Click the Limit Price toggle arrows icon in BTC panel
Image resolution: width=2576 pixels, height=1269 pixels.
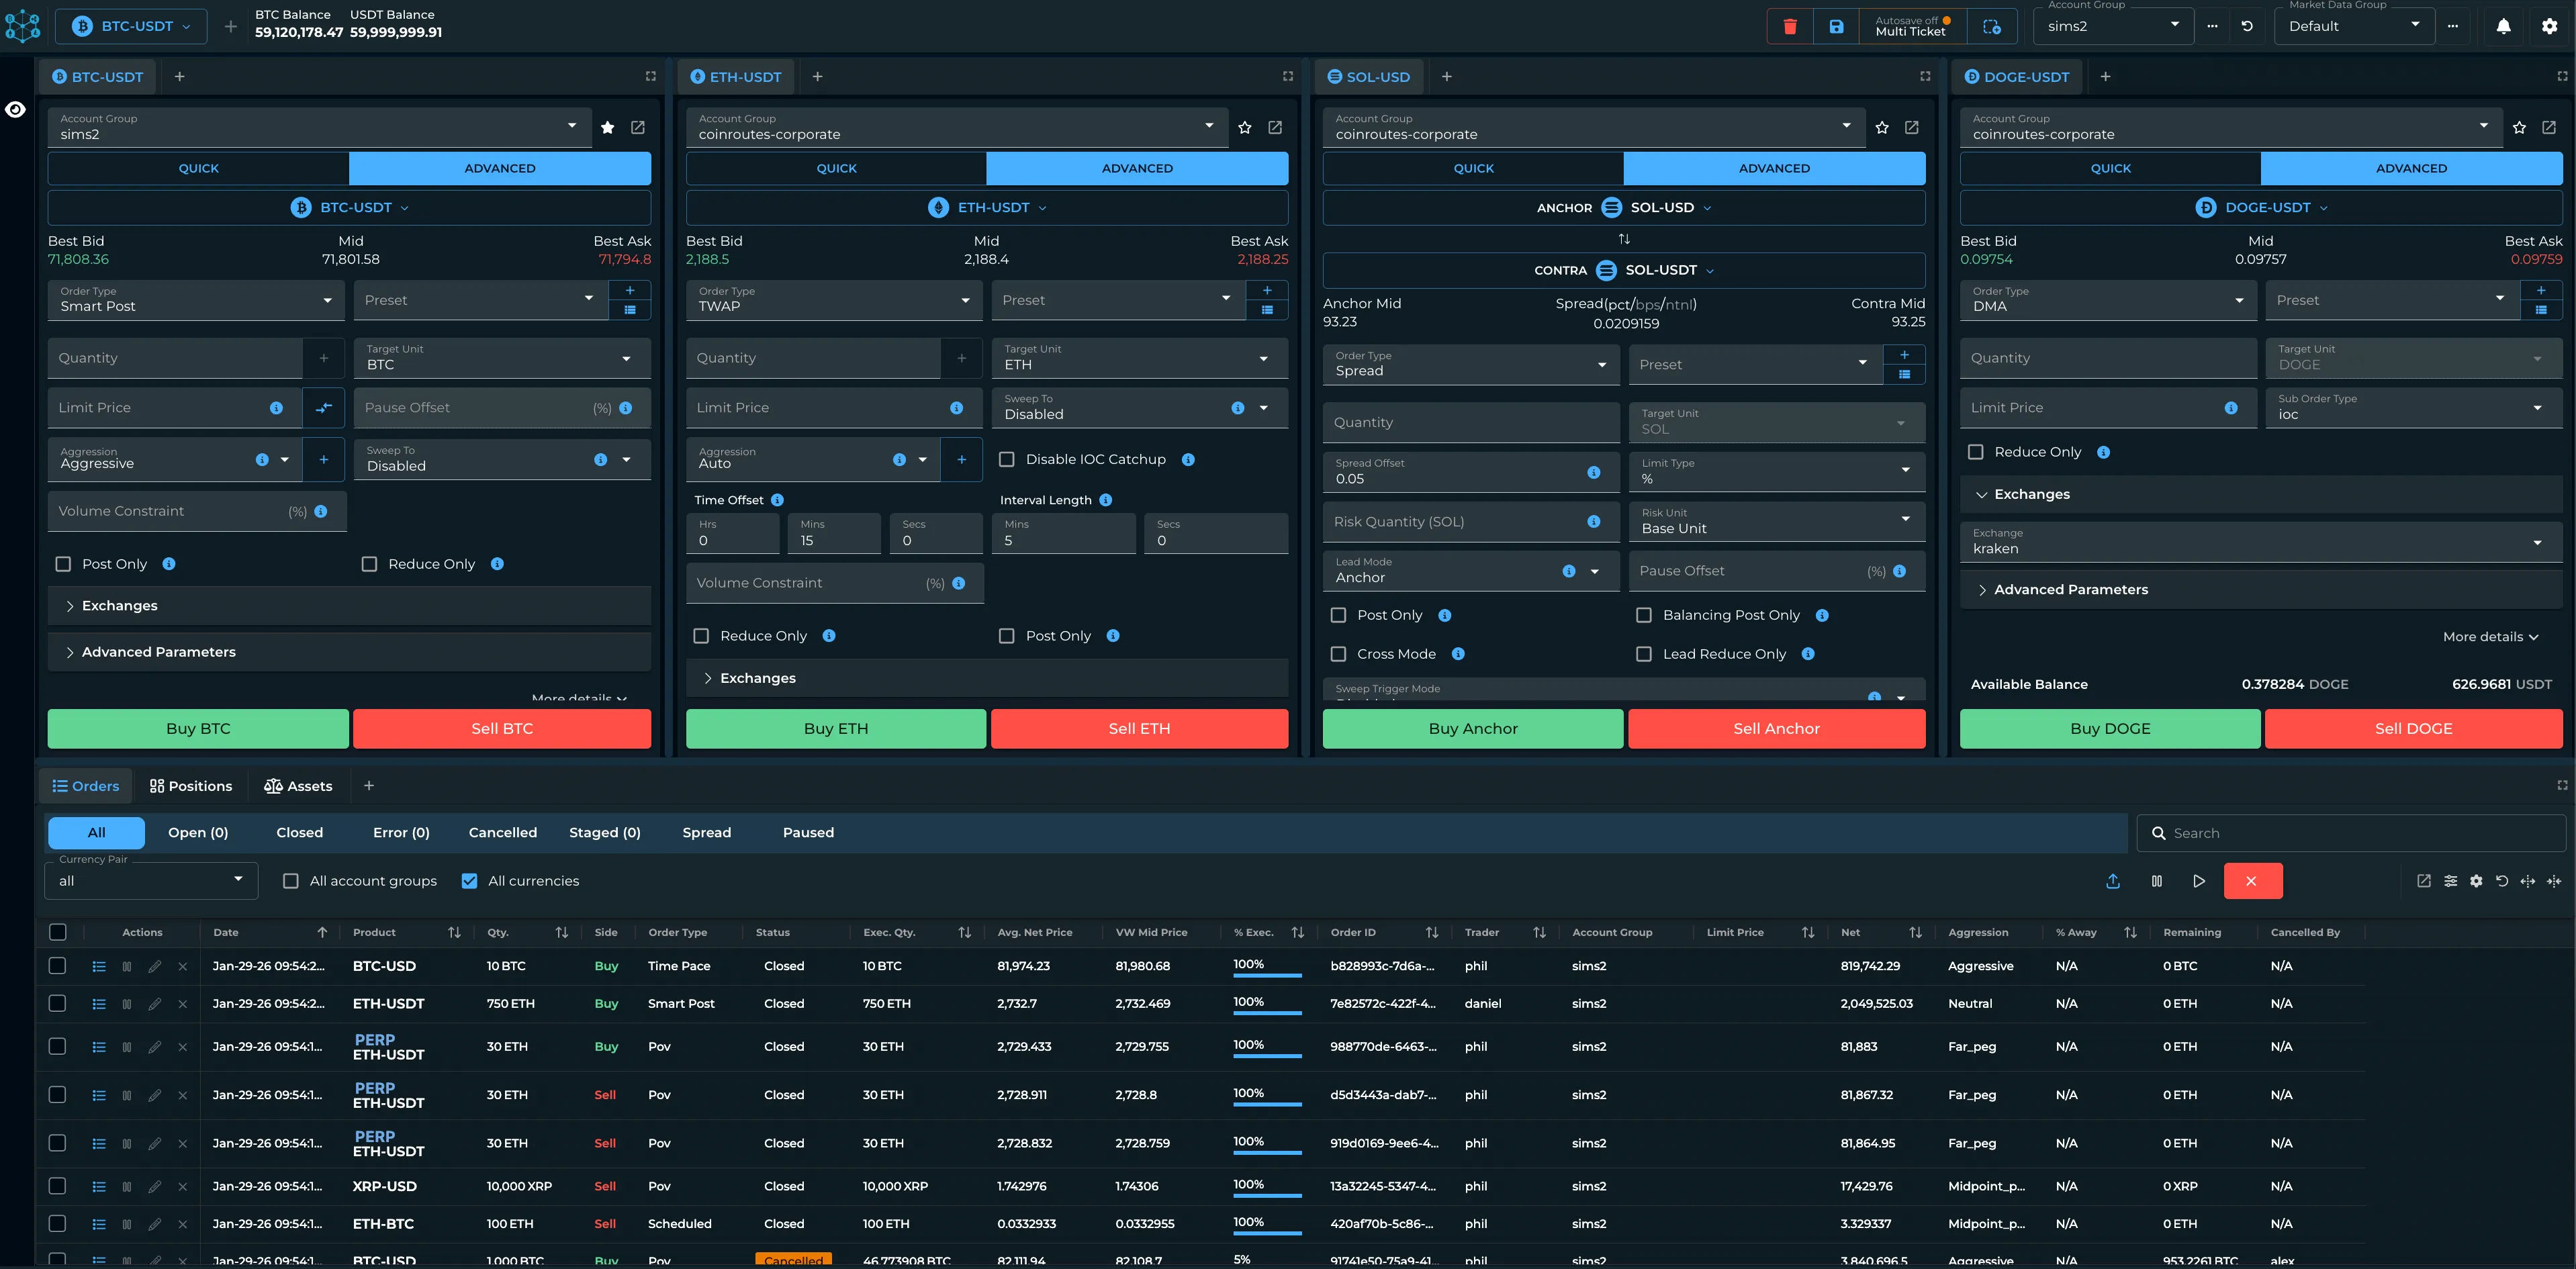point(324,408)
